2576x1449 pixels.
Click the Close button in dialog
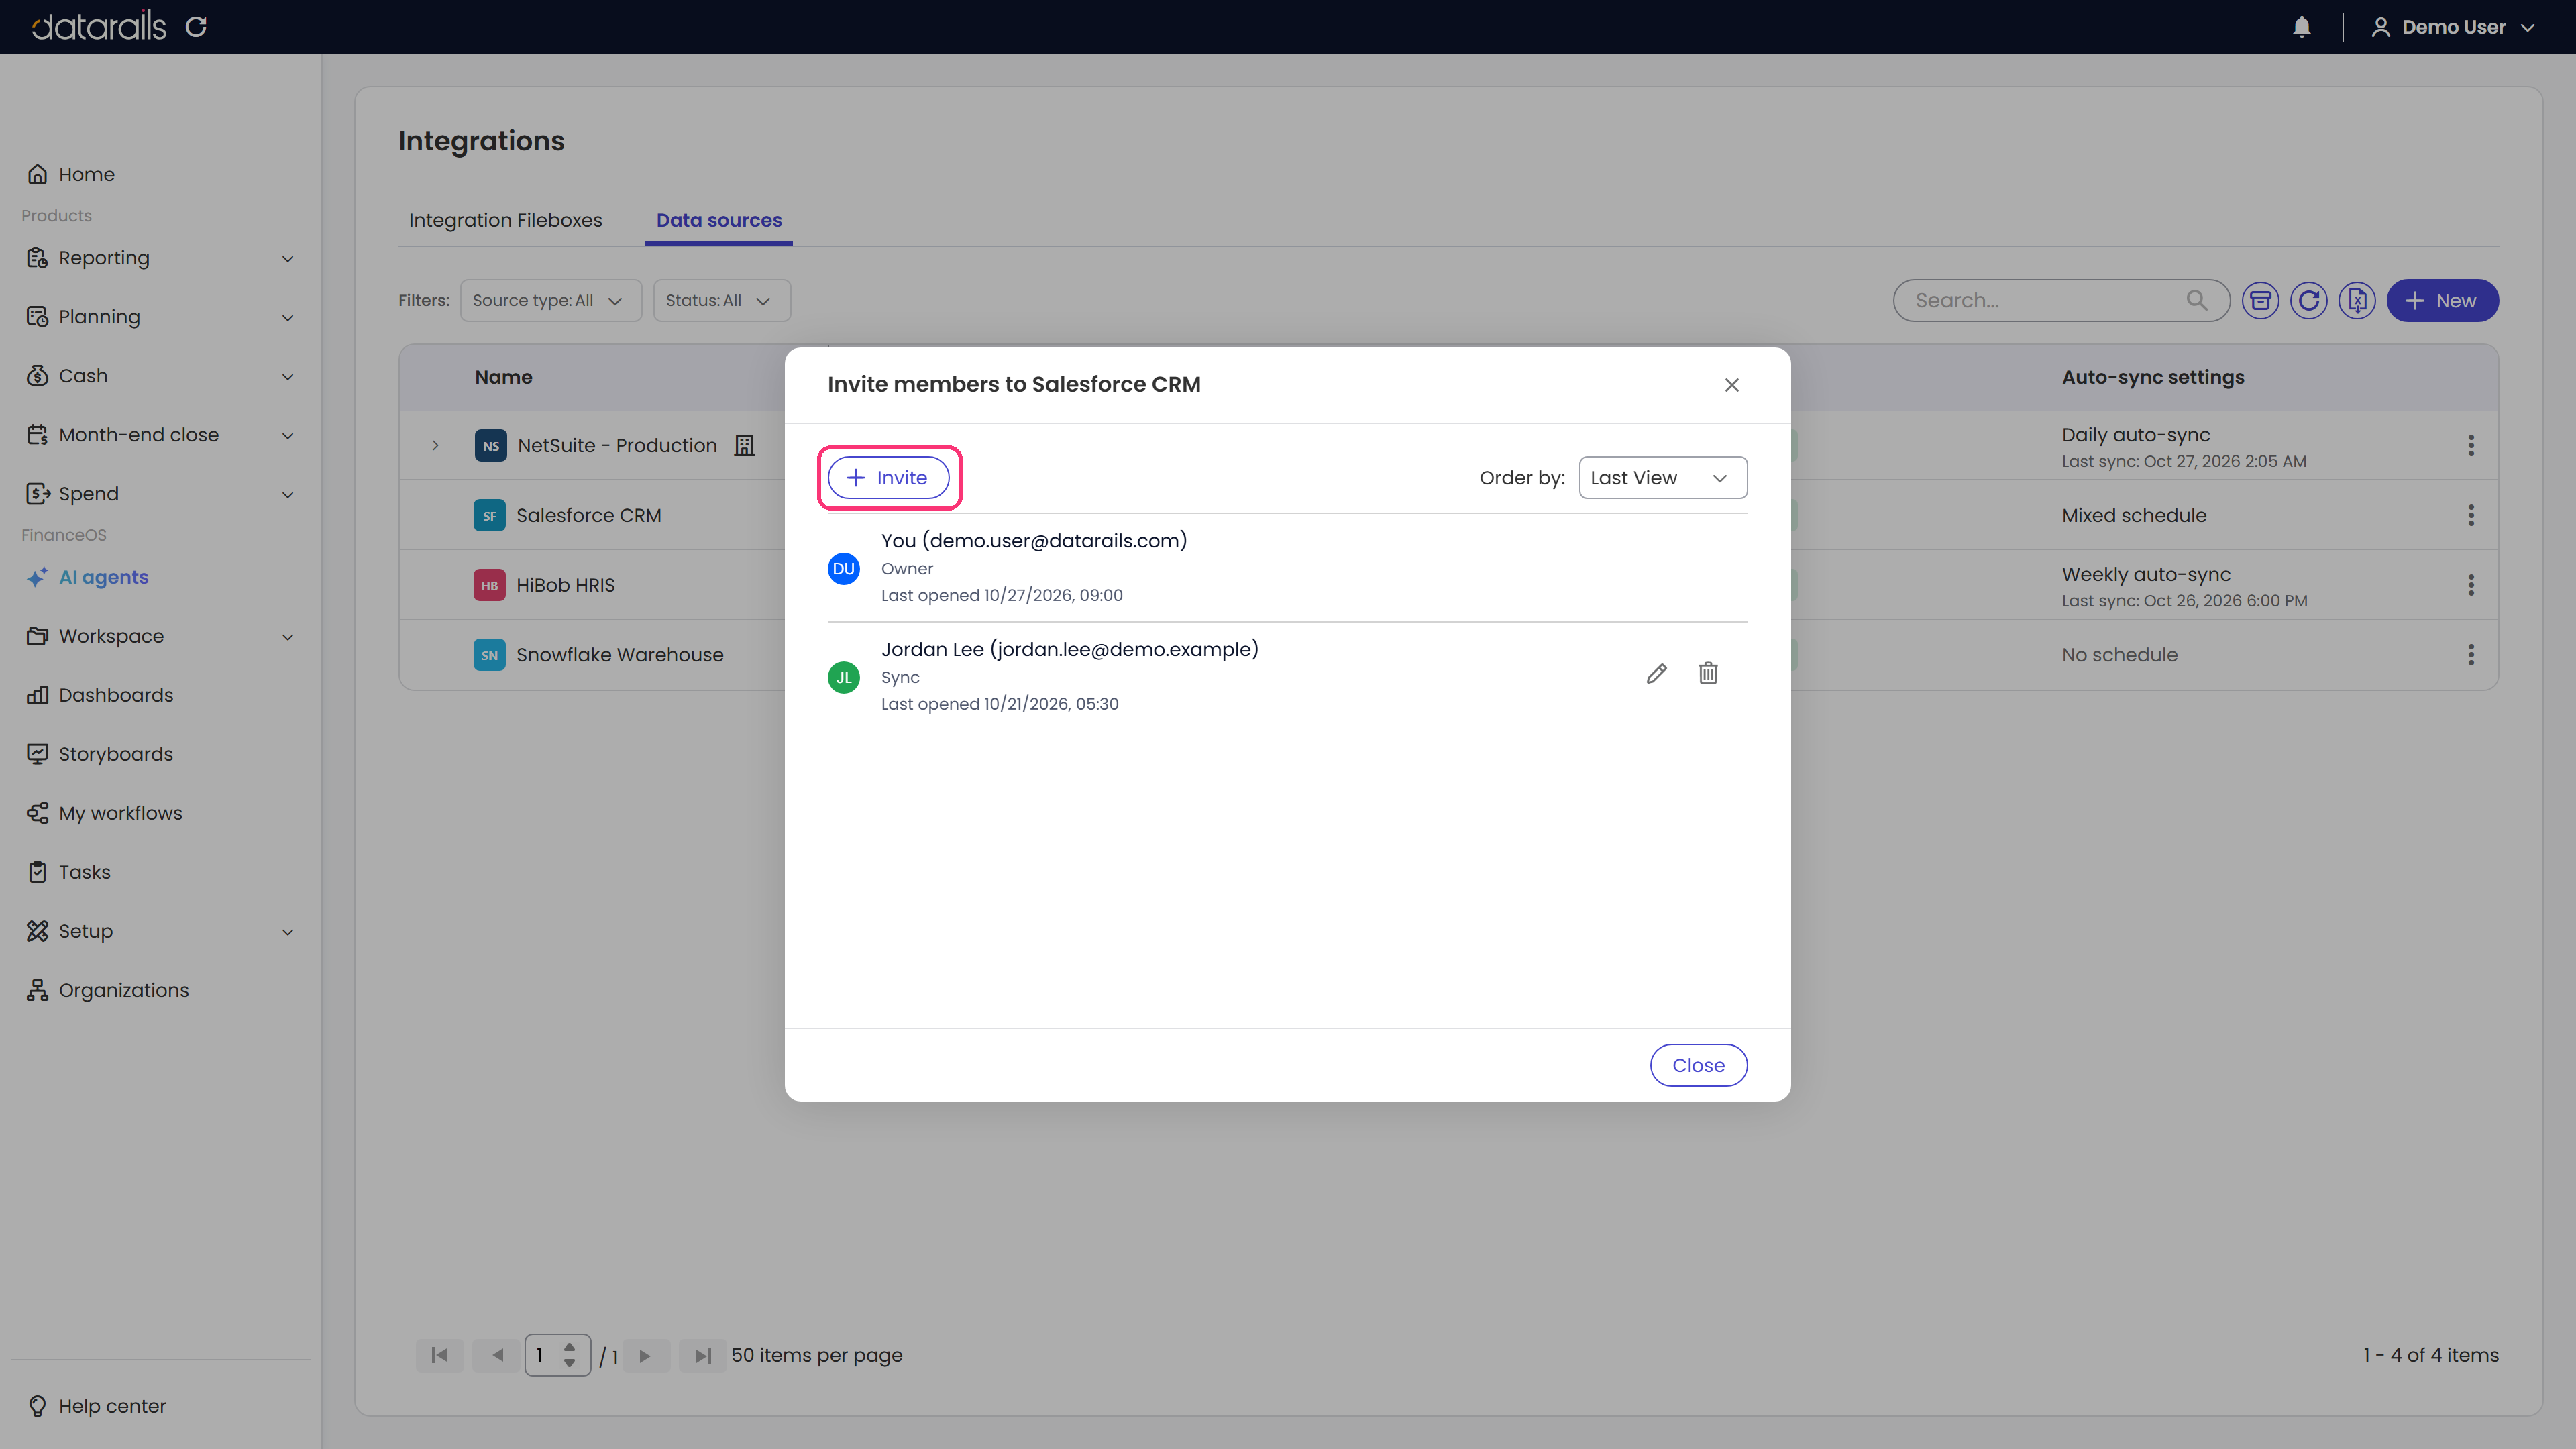(x=1698, y=1065)
